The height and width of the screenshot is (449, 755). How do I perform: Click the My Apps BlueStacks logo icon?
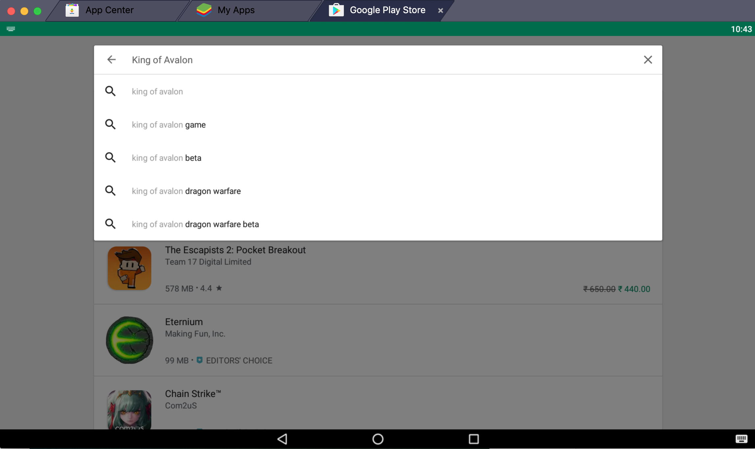(x=204, y=10)
